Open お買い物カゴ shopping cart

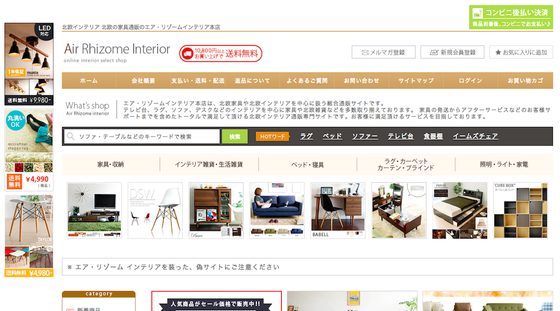(x=525, y=81)
